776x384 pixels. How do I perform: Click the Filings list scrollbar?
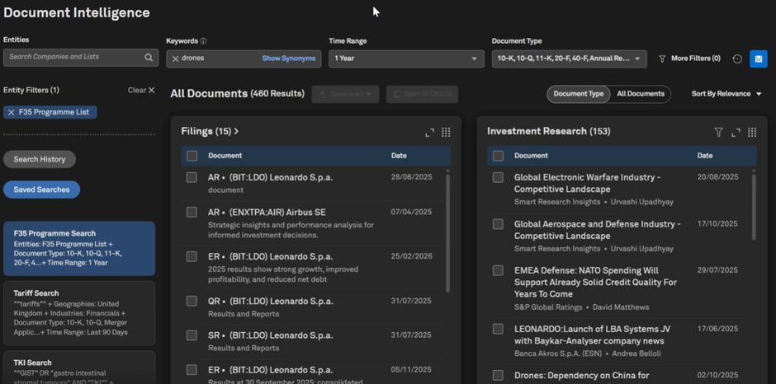(x=447, y=232)
